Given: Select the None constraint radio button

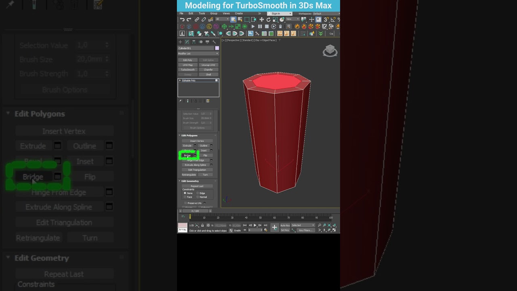Looking at the screenshot, I should [x=185, y=193].
